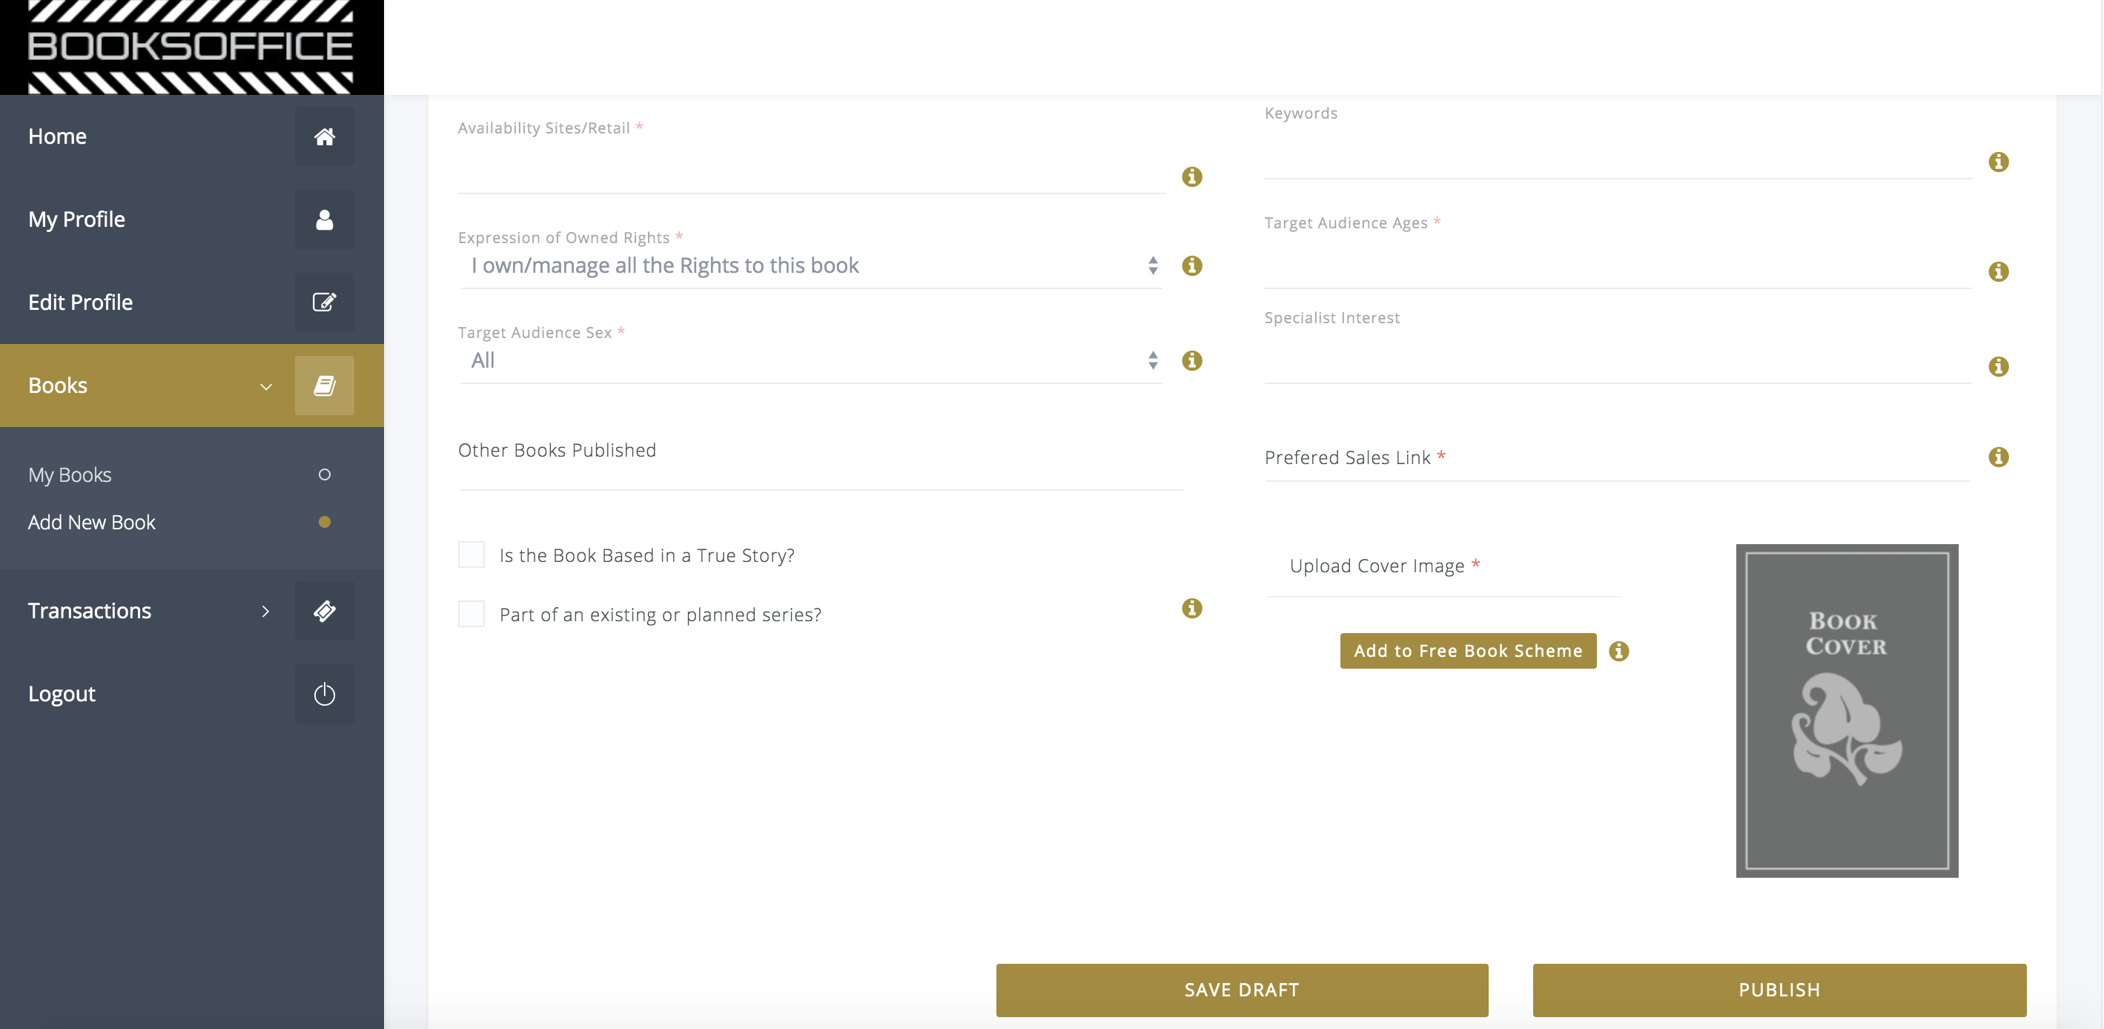Select the My Books radio indicator
Image resolution: width=2104 pixels, height=1029 pixels.
[x=324, y=474]
